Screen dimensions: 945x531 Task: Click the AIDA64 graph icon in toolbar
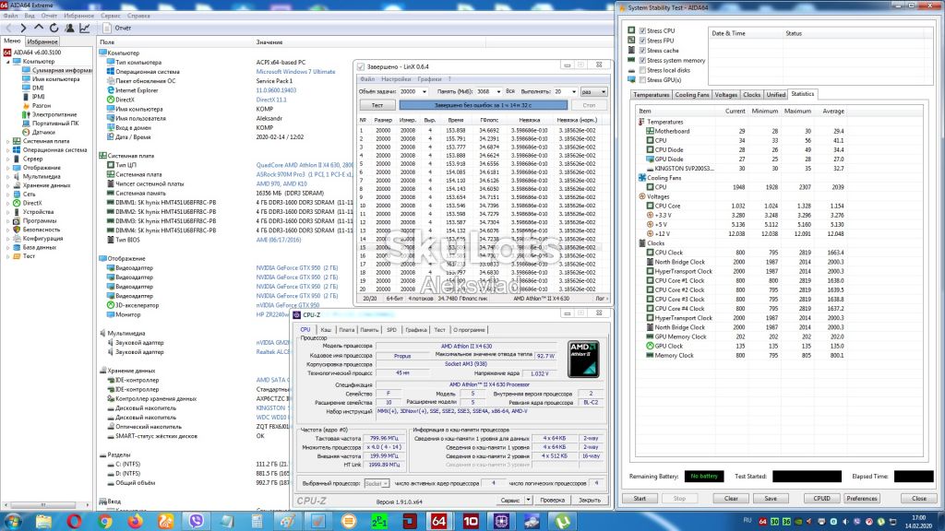click(x=84, y=28)
